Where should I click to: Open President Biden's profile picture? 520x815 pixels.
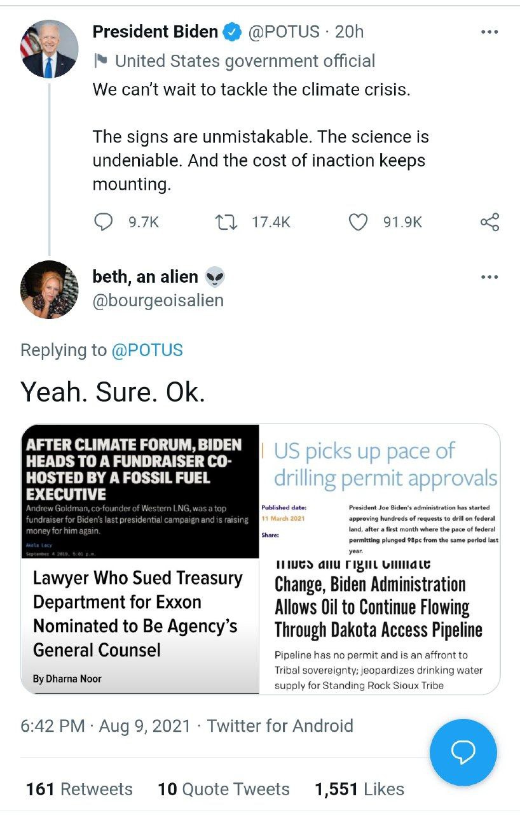point(50,49)
